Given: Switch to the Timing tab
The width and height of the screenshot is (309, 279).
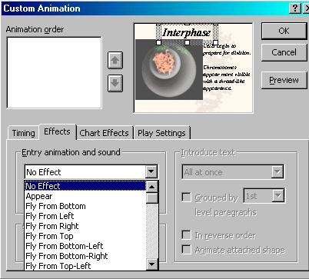Looking at the screenshot, I should (23, 133).
